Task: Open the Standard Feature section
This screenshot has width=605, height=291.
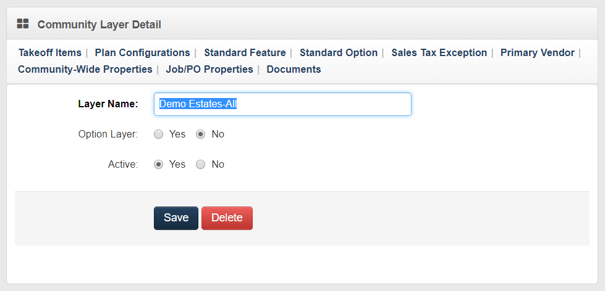Action: pos(245,53)
